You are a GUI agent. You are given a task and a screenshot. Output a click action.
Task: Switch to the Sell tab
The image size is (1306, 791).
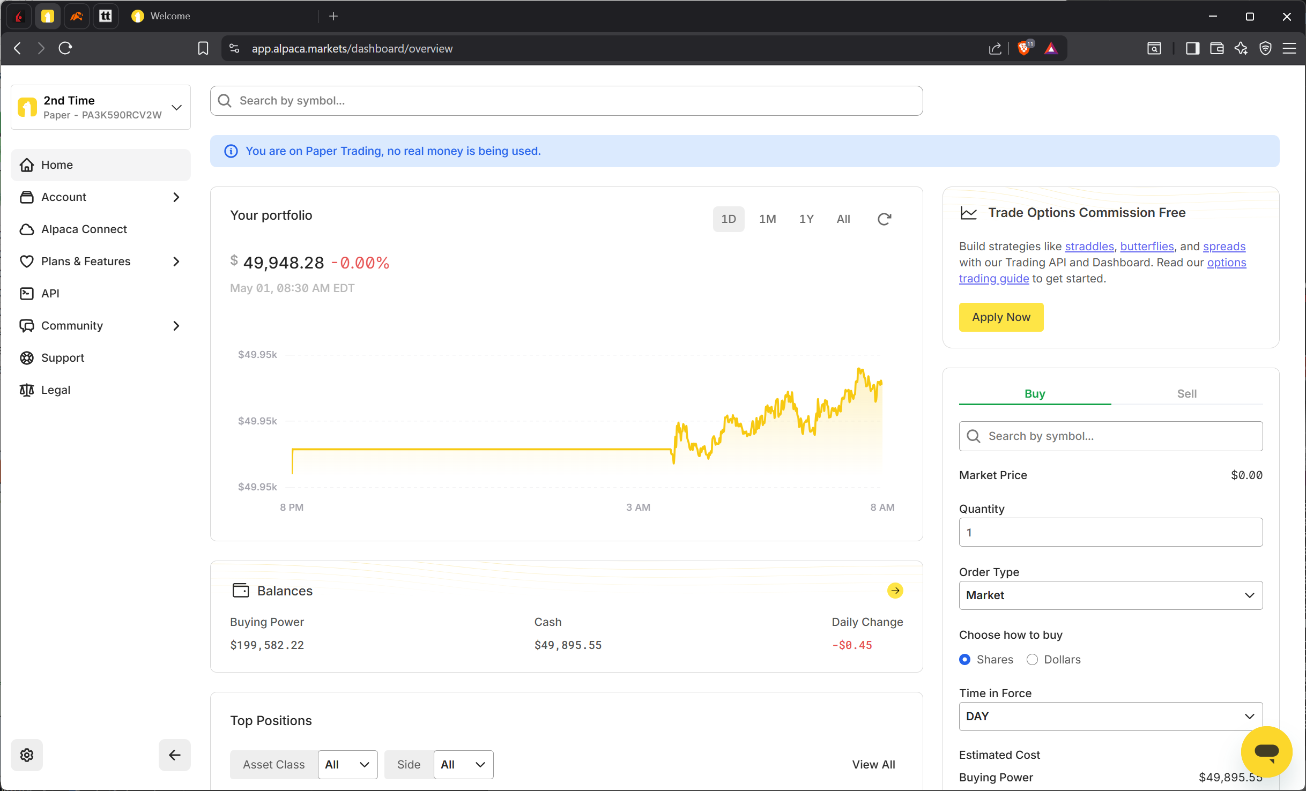1186,394
